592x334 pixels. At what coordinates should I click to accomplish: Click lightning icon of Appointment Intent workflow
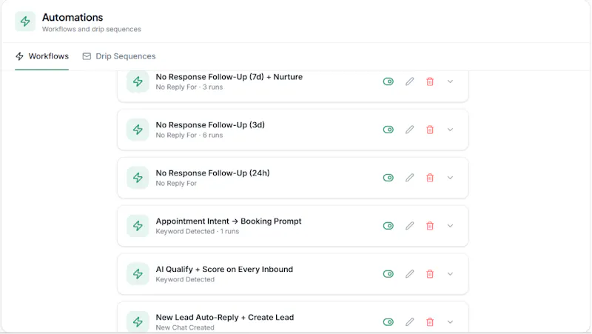[138, 226]
